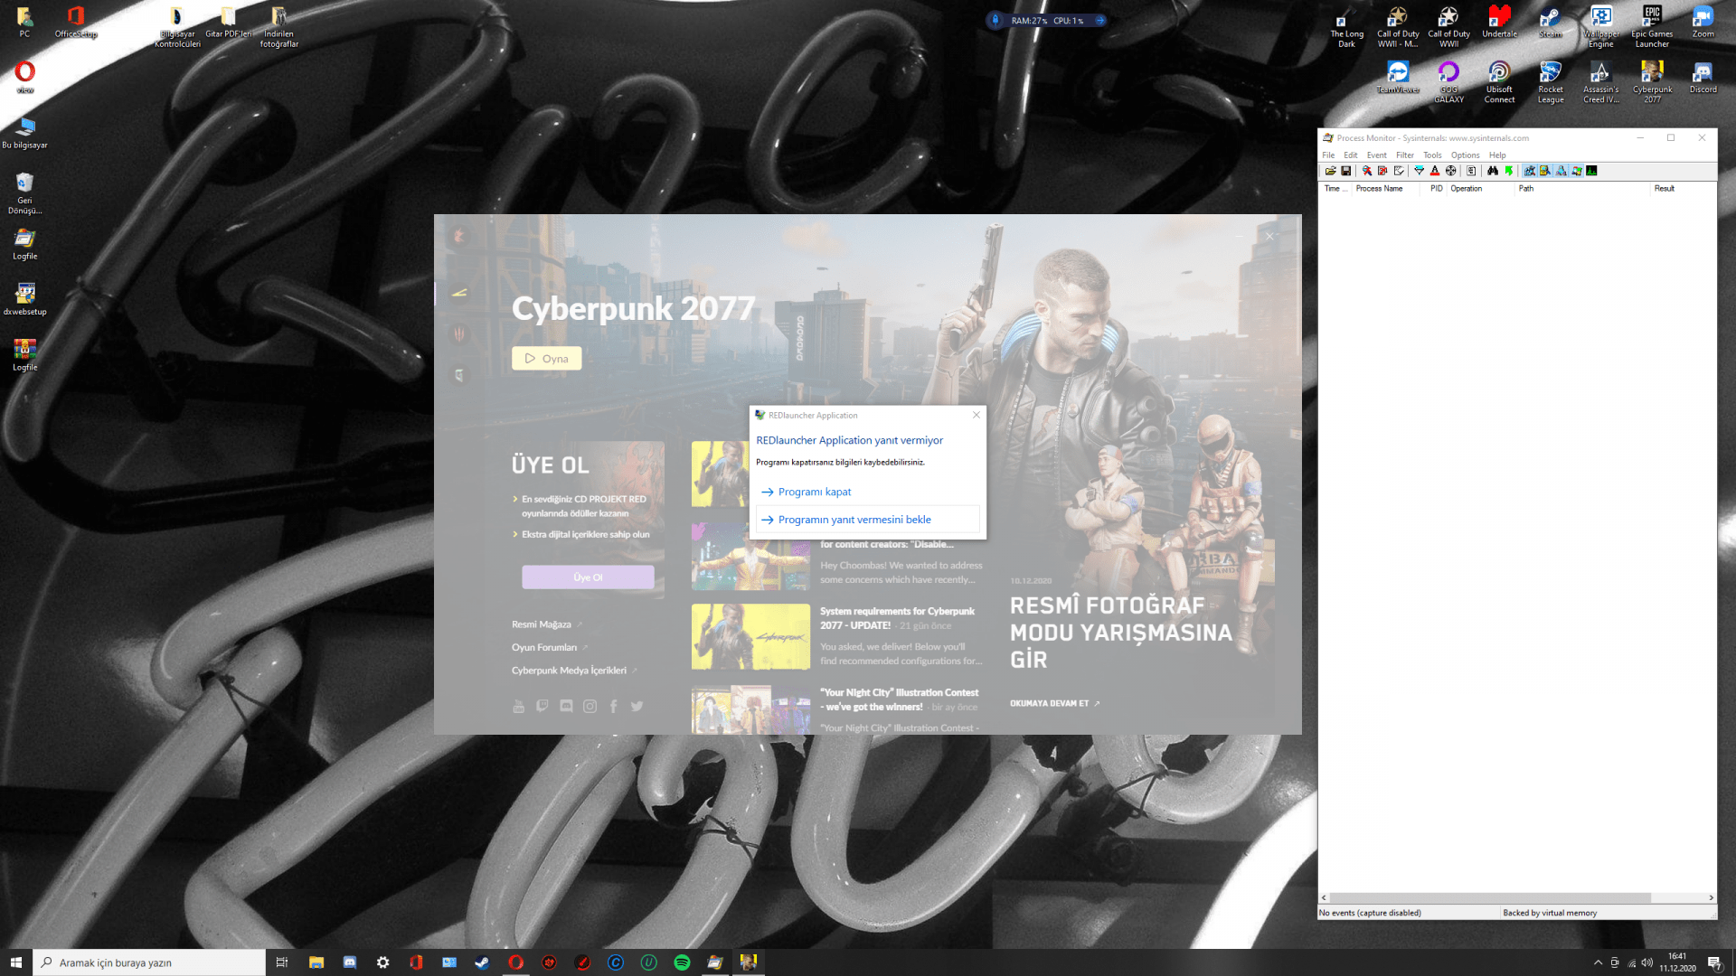The image size is (1736, 976).
Task: Open the Process Tree toolbar icon
Action: tap(1471, 171)
